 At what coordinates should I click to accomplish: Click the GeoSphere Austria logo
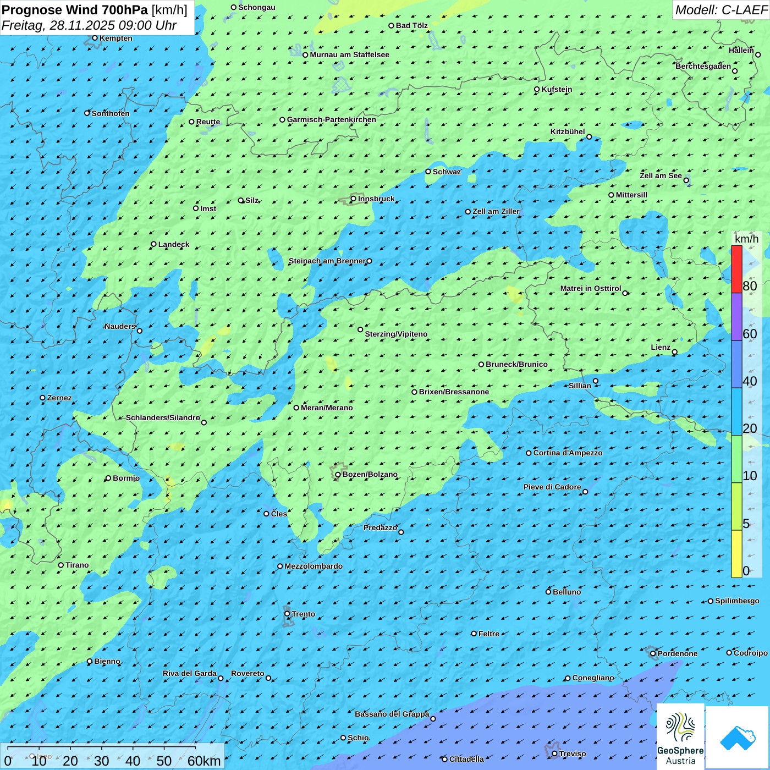[x=680, y=736]
